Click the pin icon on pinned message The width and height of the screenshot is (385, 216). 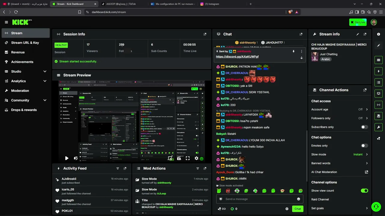point(293,51)
